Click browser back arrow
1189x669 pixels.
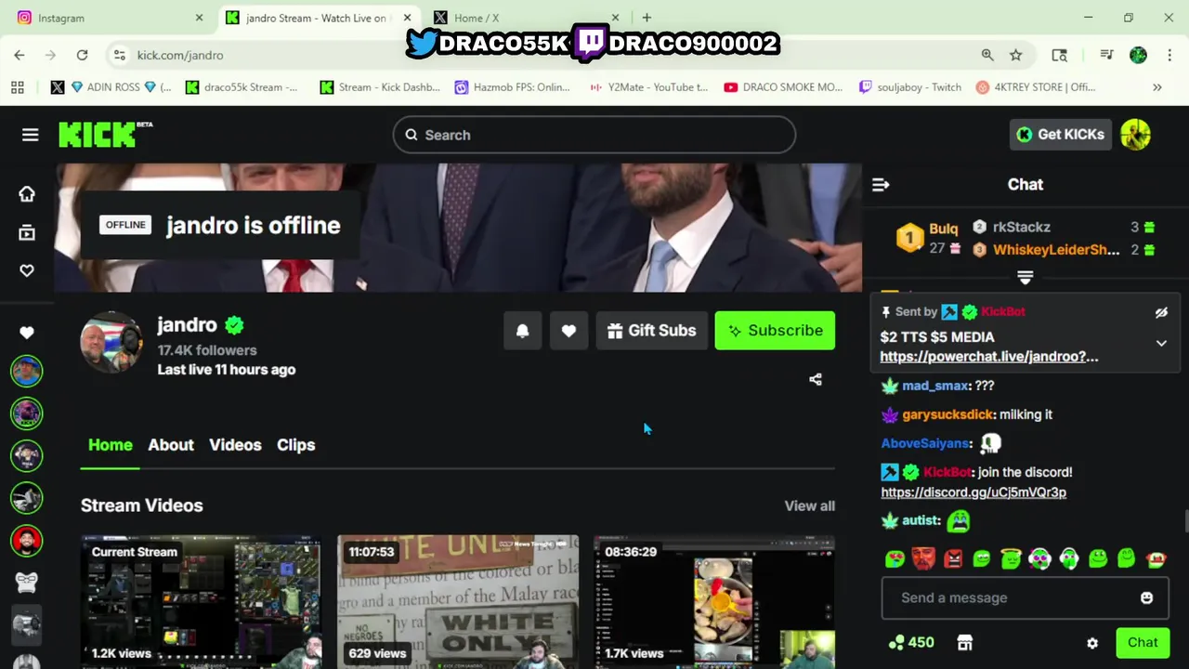[x=20, y=55]
